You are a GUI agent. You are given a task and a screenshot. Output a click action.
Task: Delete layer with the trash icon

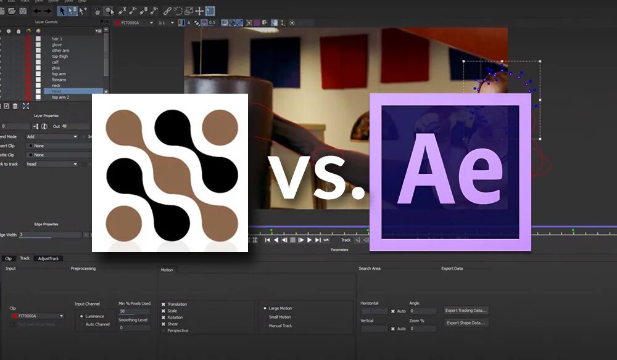15,106
